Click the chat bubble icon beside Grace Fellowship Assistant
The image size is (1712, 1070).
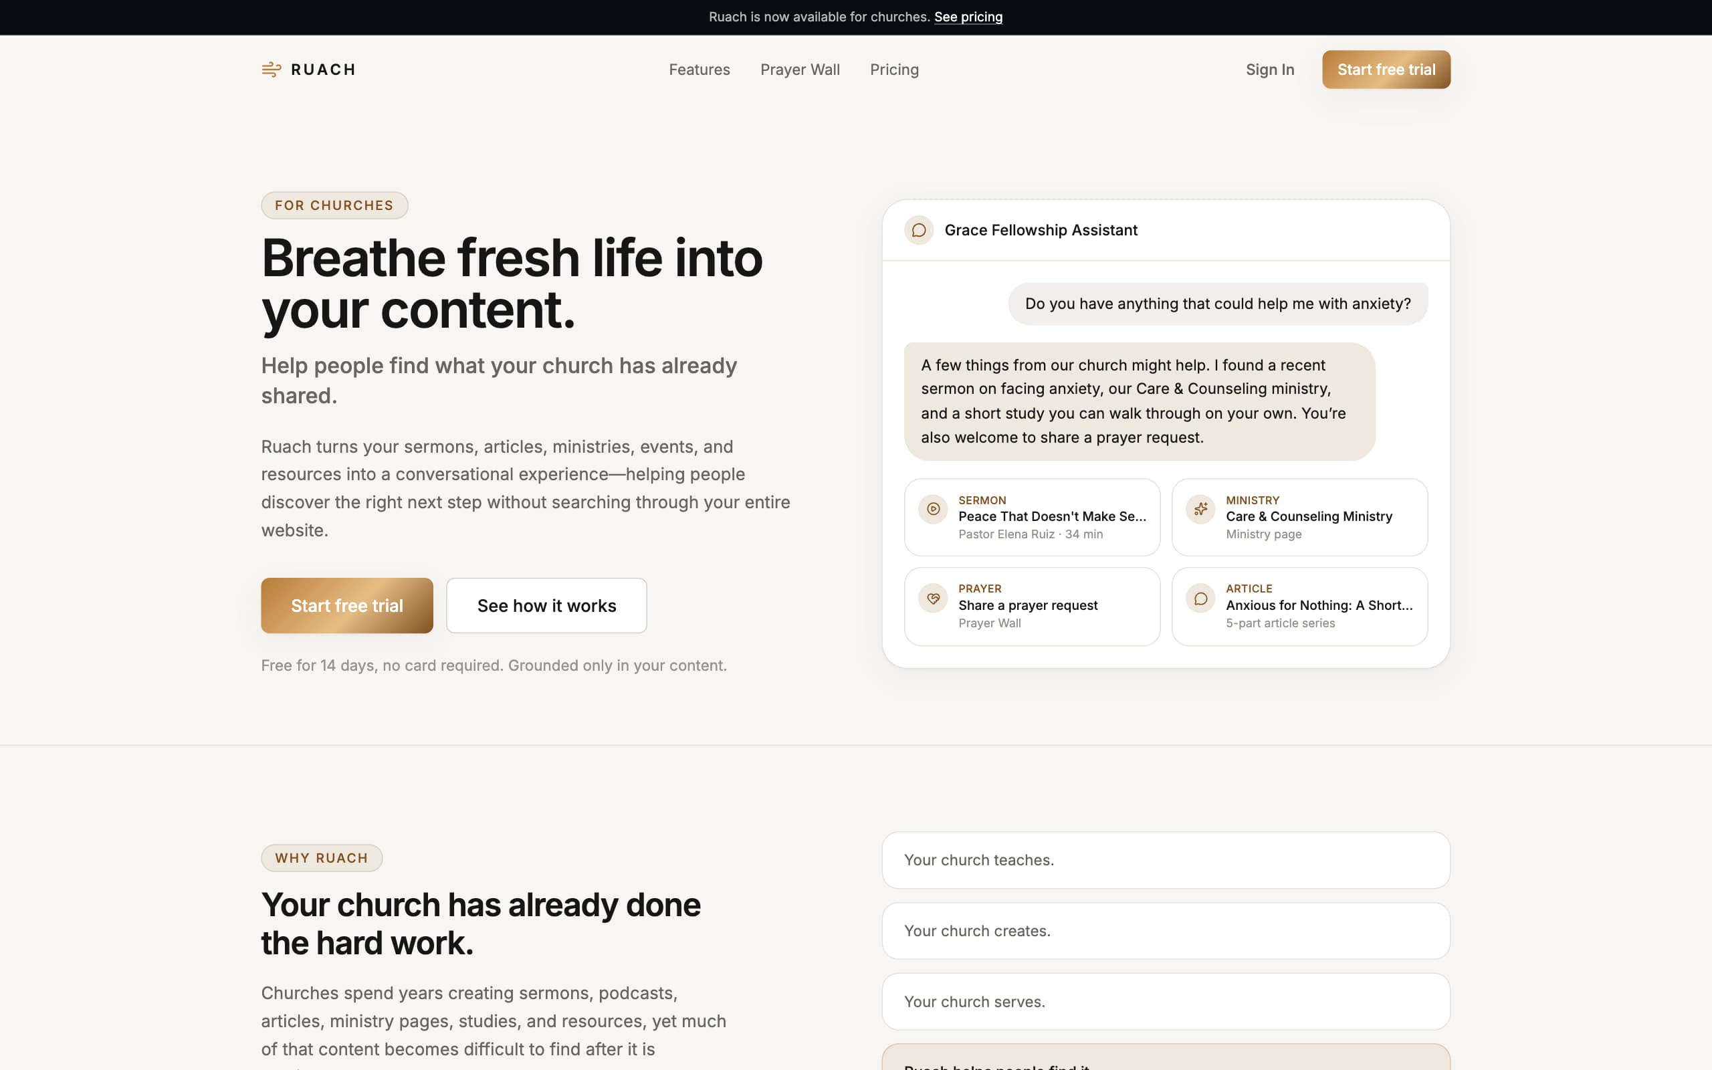918,230
